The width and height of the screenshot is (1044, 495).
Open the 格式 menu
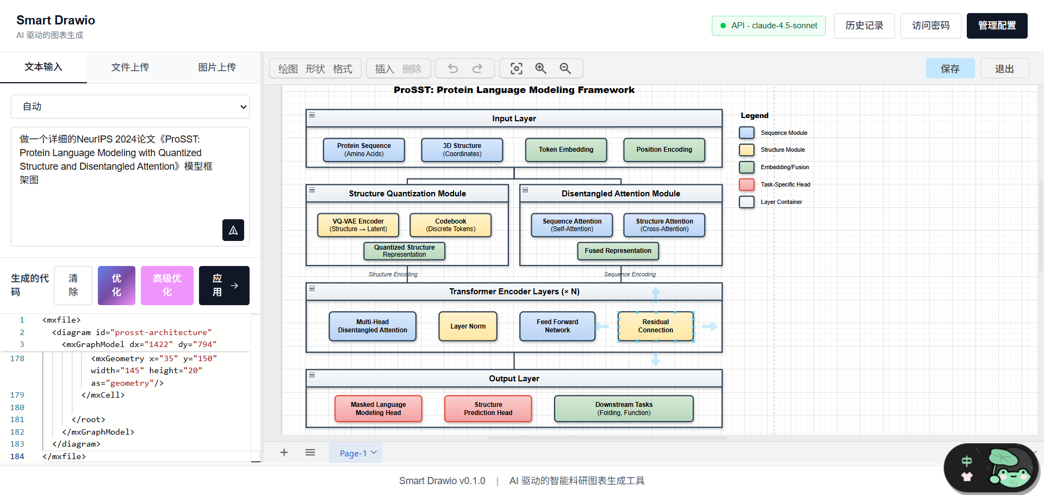coord(343,69)
